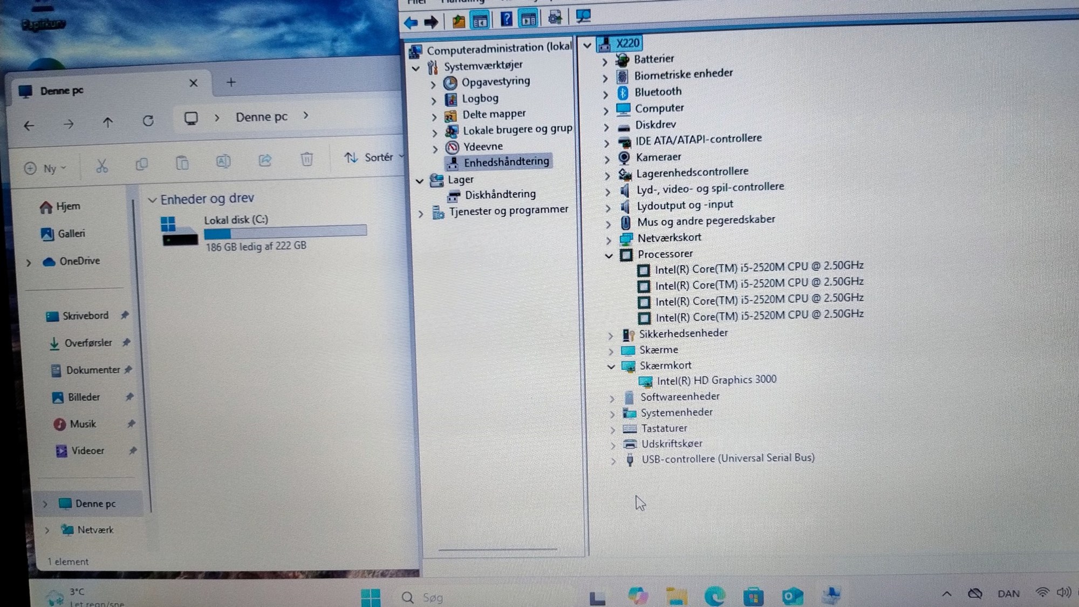
Task: Click the Up one level folder icon
Action: pyautogui.click(x=459, y=21)
